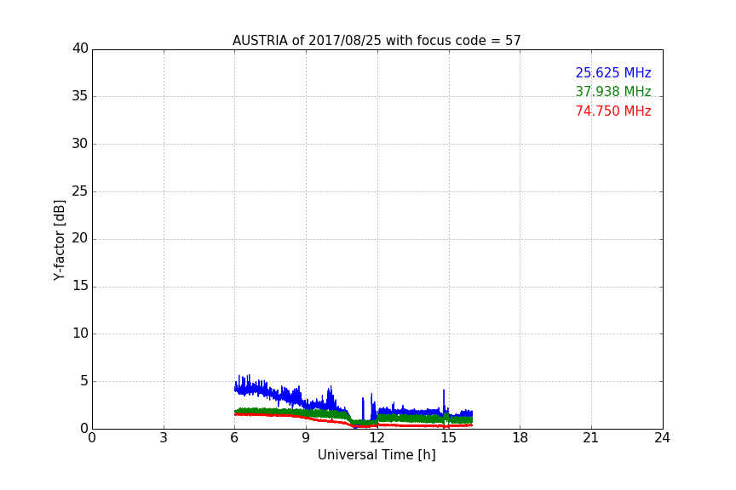Viewport: 736px width, 490px height.
Task: Click x-axis tick value 6
Action: pyautogui.click(x=234, y=438)
